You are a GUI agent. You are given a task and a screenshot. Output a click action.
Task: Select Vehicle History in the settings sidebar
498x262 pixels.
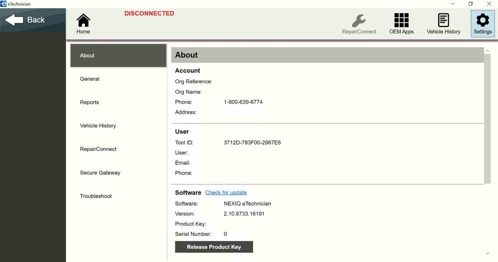(x=119, y=126)
